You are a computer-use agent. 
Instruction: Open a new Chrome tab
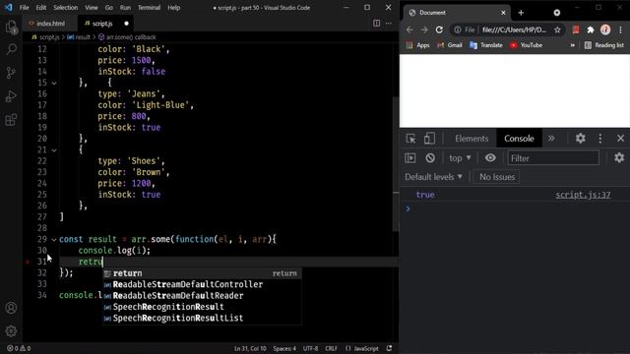pos(521,13)
